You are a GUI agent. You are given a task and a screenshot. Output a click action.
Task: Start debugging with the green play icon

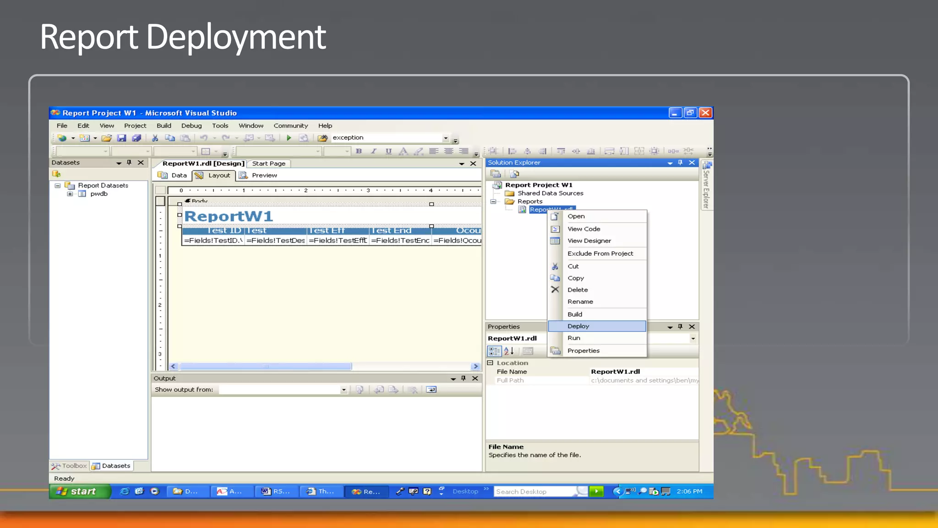click(289, 138)
